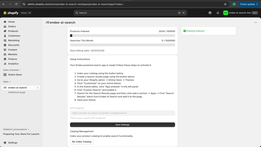Click the '0 / 1000000' value
Viewport: 261px width, 147px height.
[x=168, y=41]
